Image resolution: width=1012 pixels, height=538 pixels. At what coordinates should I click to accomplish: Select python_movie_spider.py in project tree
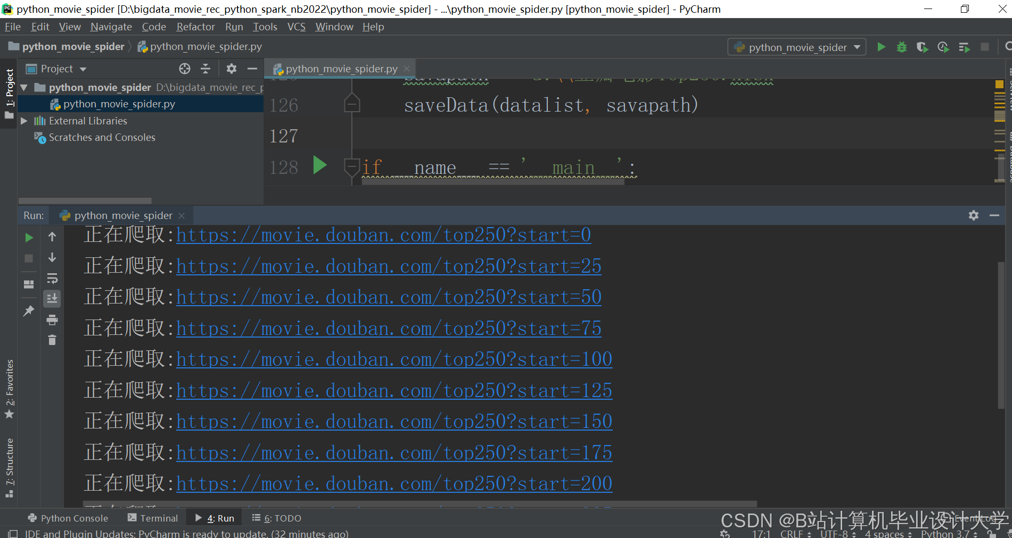click(x=141, y=104)
